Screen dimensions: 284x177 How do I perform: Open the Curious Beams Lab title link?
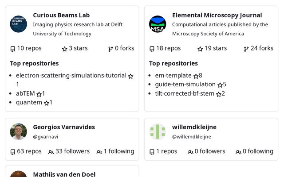61,15
